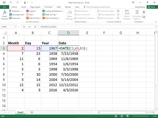158x118 pixels.
Task: Click the Greg Harvey account name
Action: point(140,7)
